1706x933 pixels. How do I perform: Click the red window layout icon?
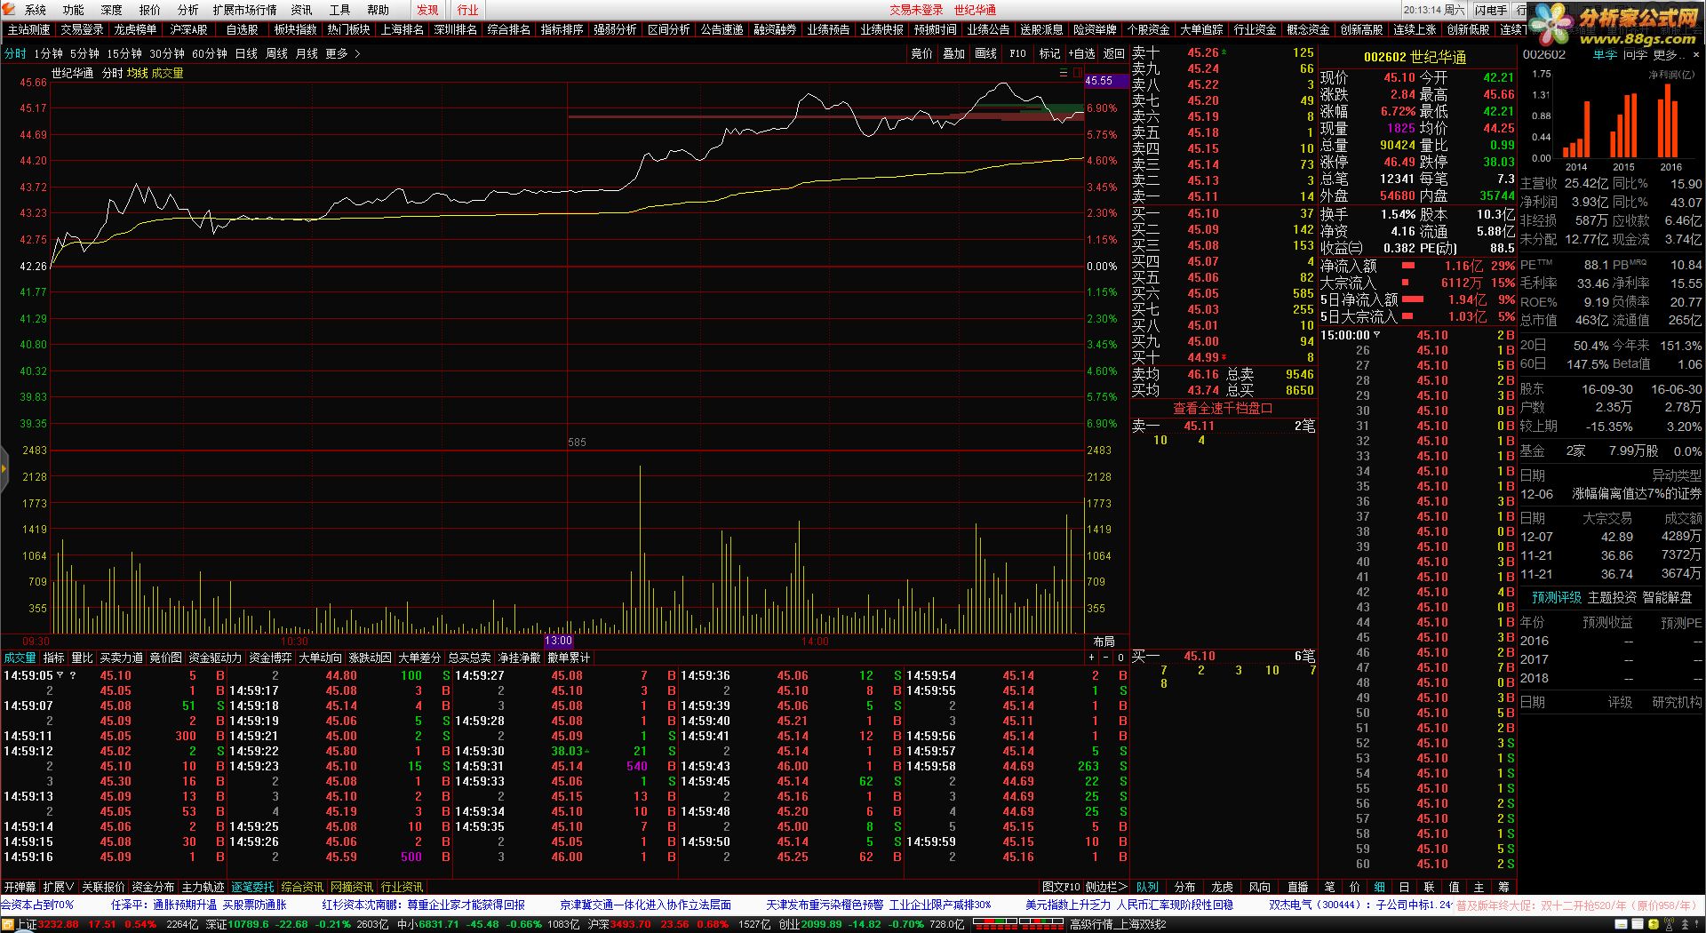click(x=1076, y=73)
